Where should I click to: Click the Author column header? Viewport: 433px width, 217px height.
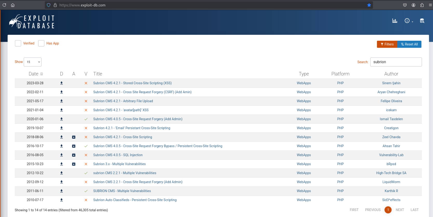[391, 74]
